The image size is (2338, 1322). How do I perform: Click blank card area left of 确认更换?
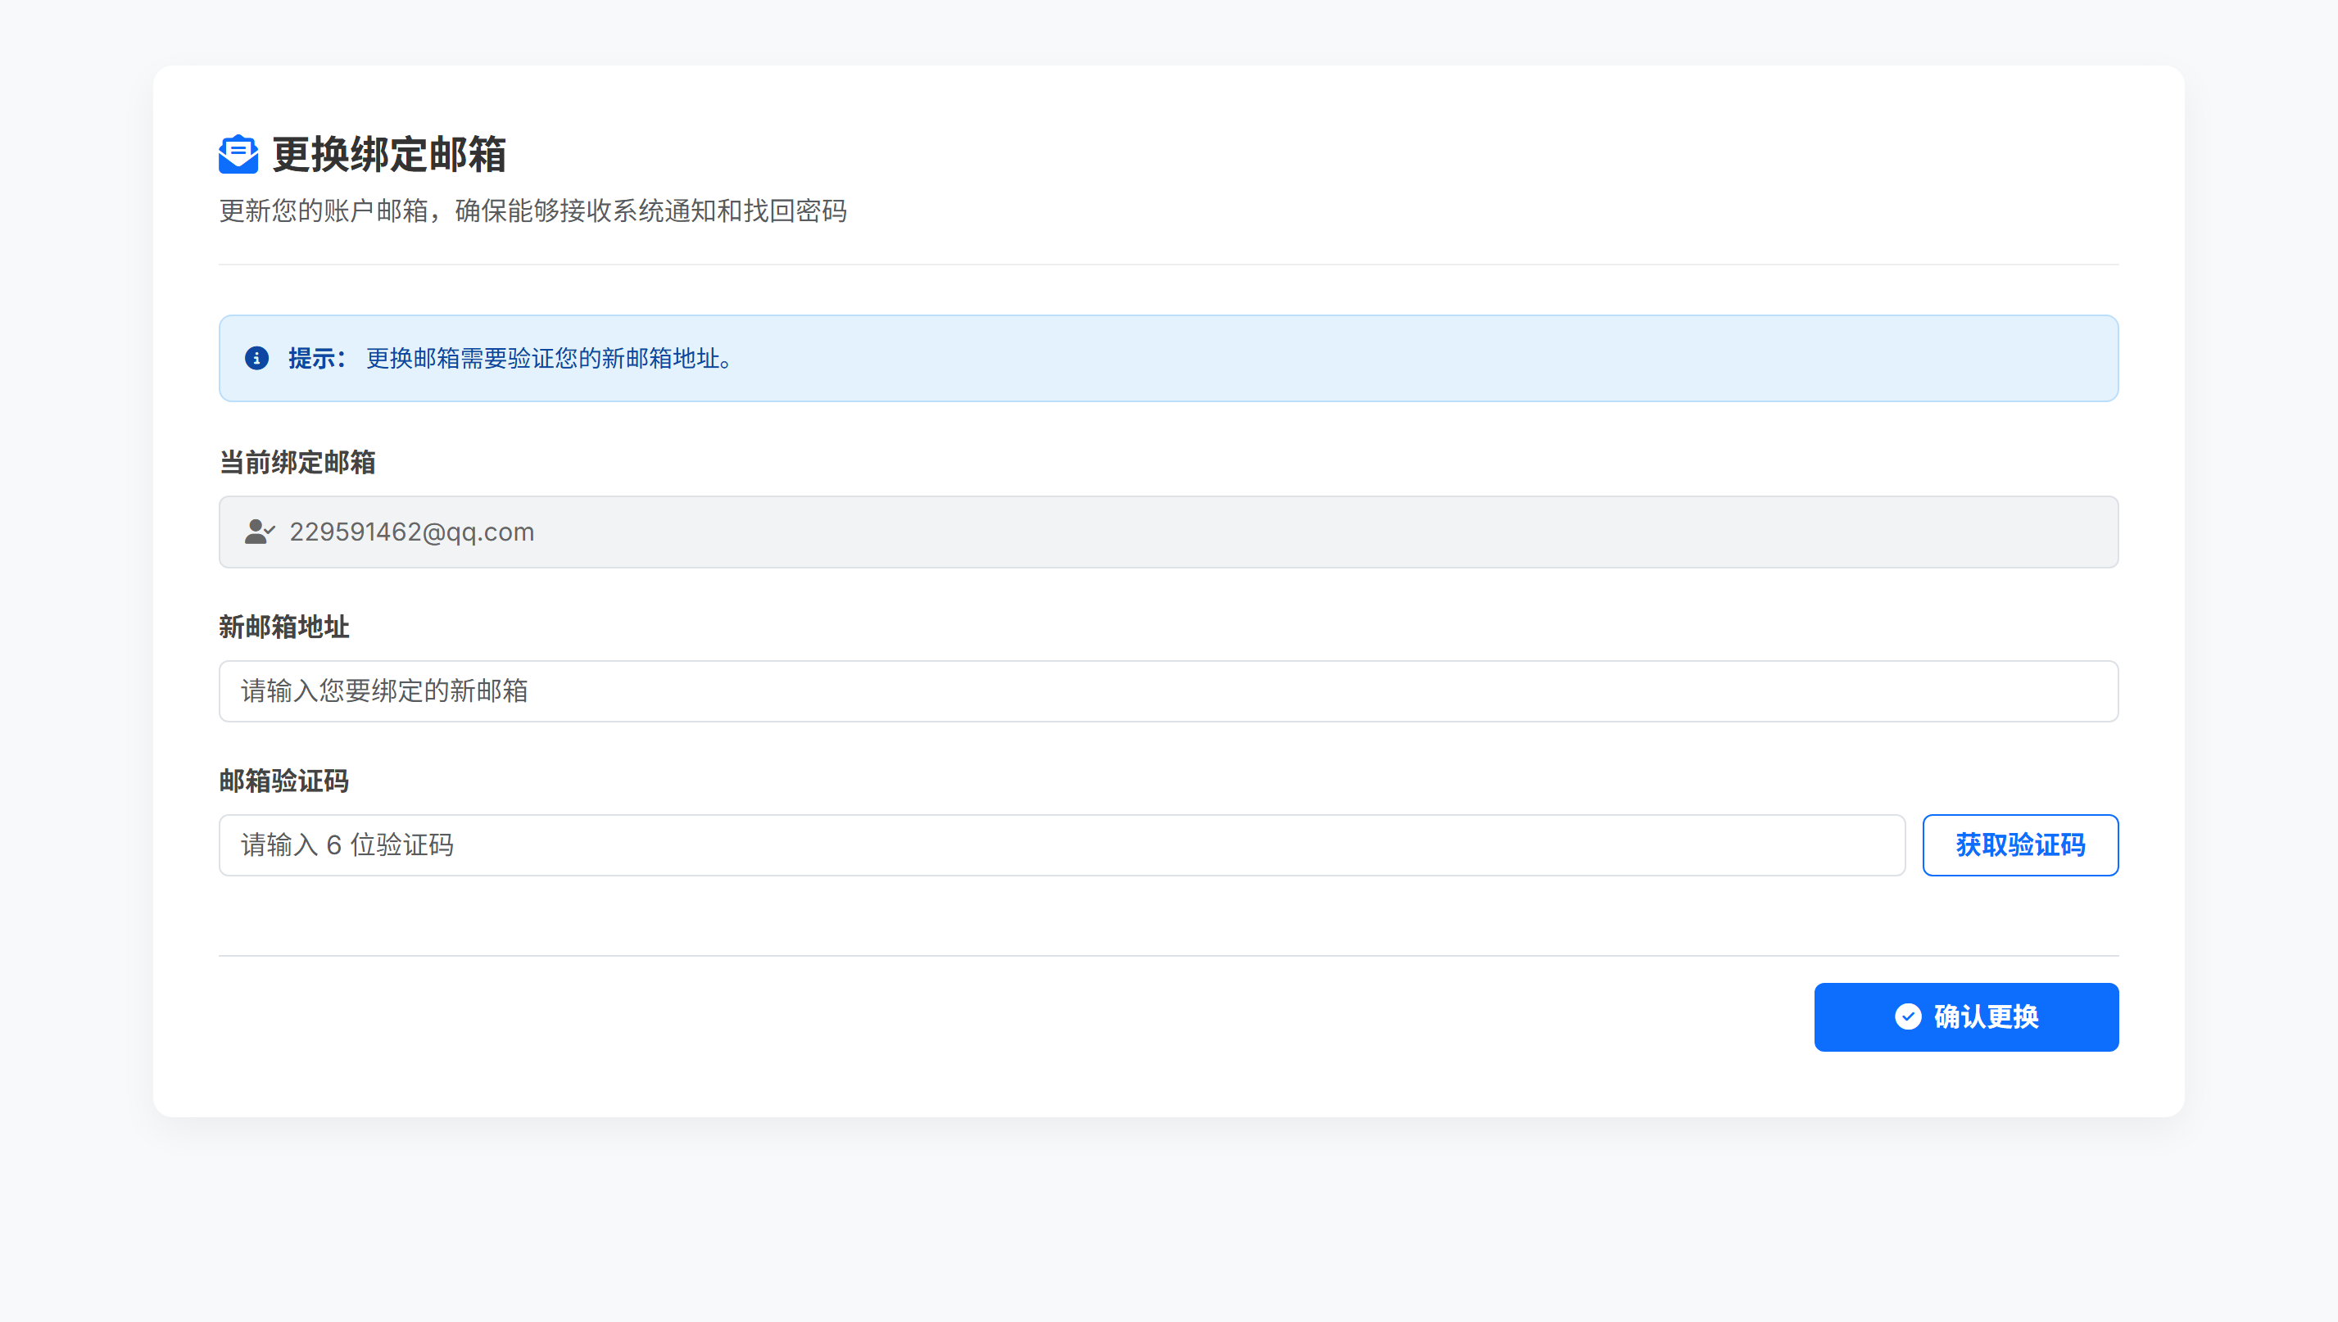999,1017
